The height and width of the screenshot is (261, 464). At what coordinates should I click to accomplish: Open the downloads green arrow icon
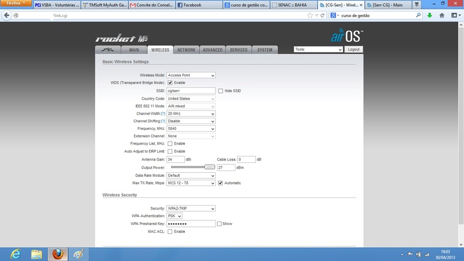(429, 16)
